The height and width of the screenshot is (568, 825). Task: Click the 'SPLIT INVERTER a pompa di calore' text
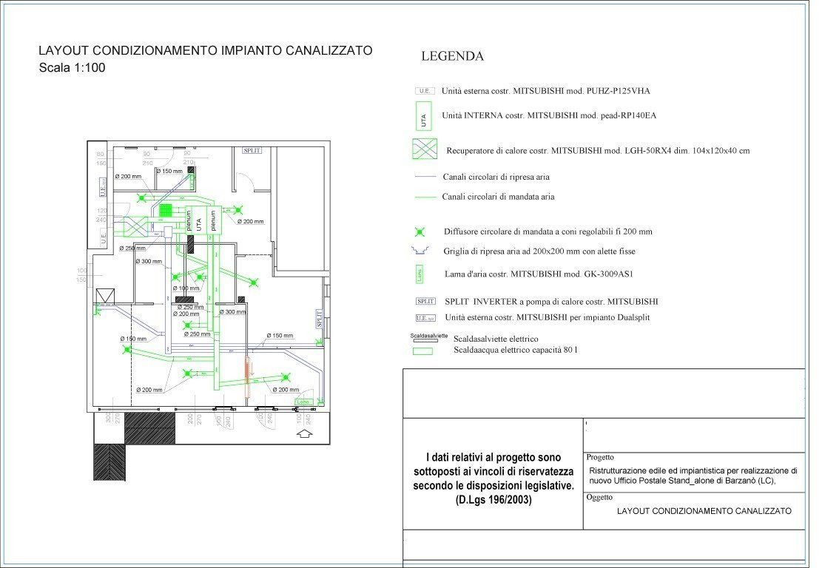coord(551,302)
